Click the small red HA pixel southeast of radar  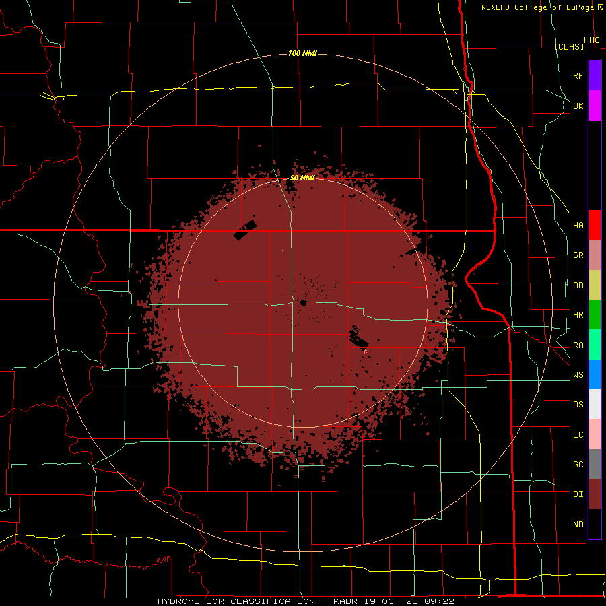pyautogui.click(x=366, y=351)
